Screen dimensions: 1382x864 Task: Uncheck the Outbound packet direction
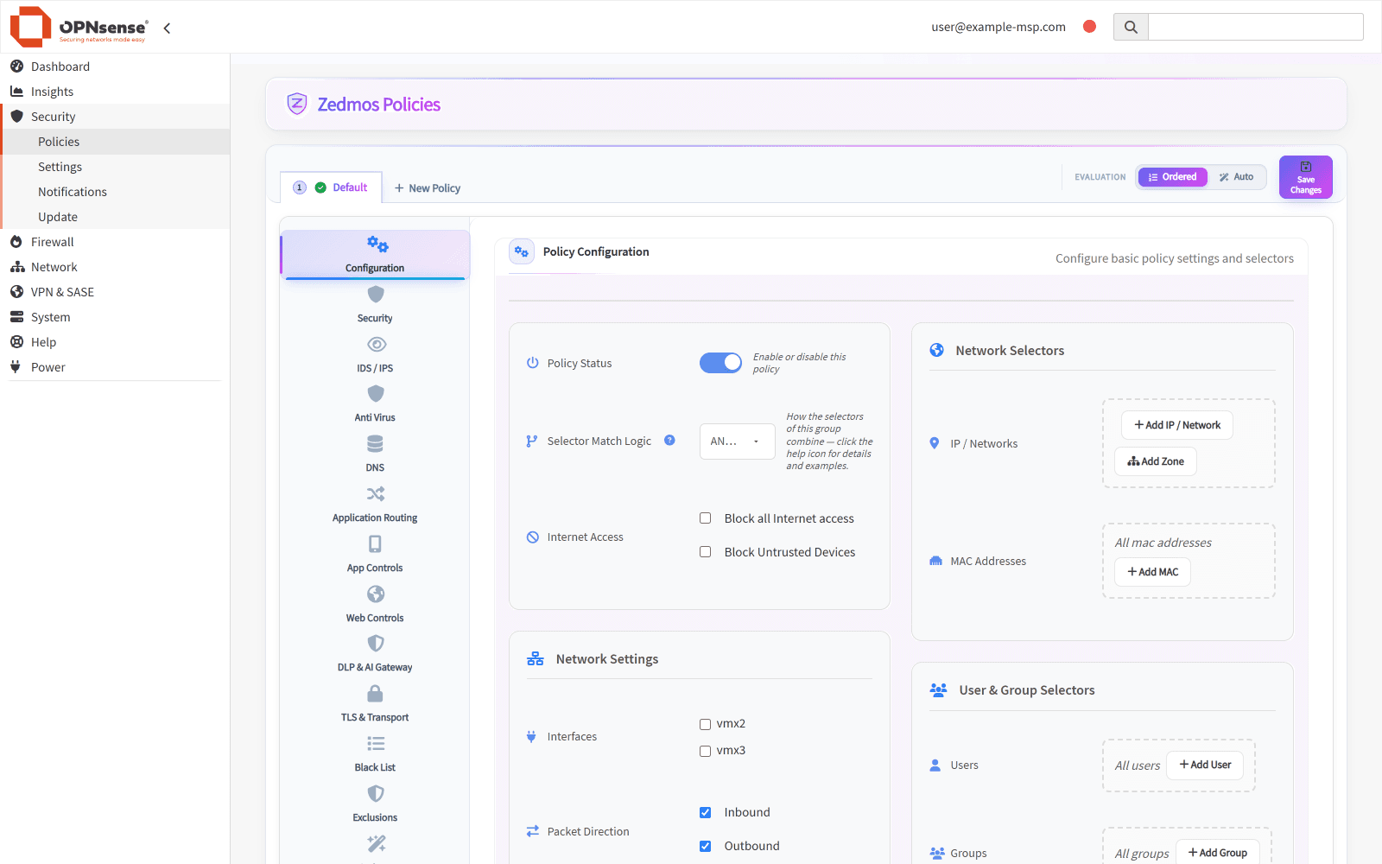(x=706, y=846)
